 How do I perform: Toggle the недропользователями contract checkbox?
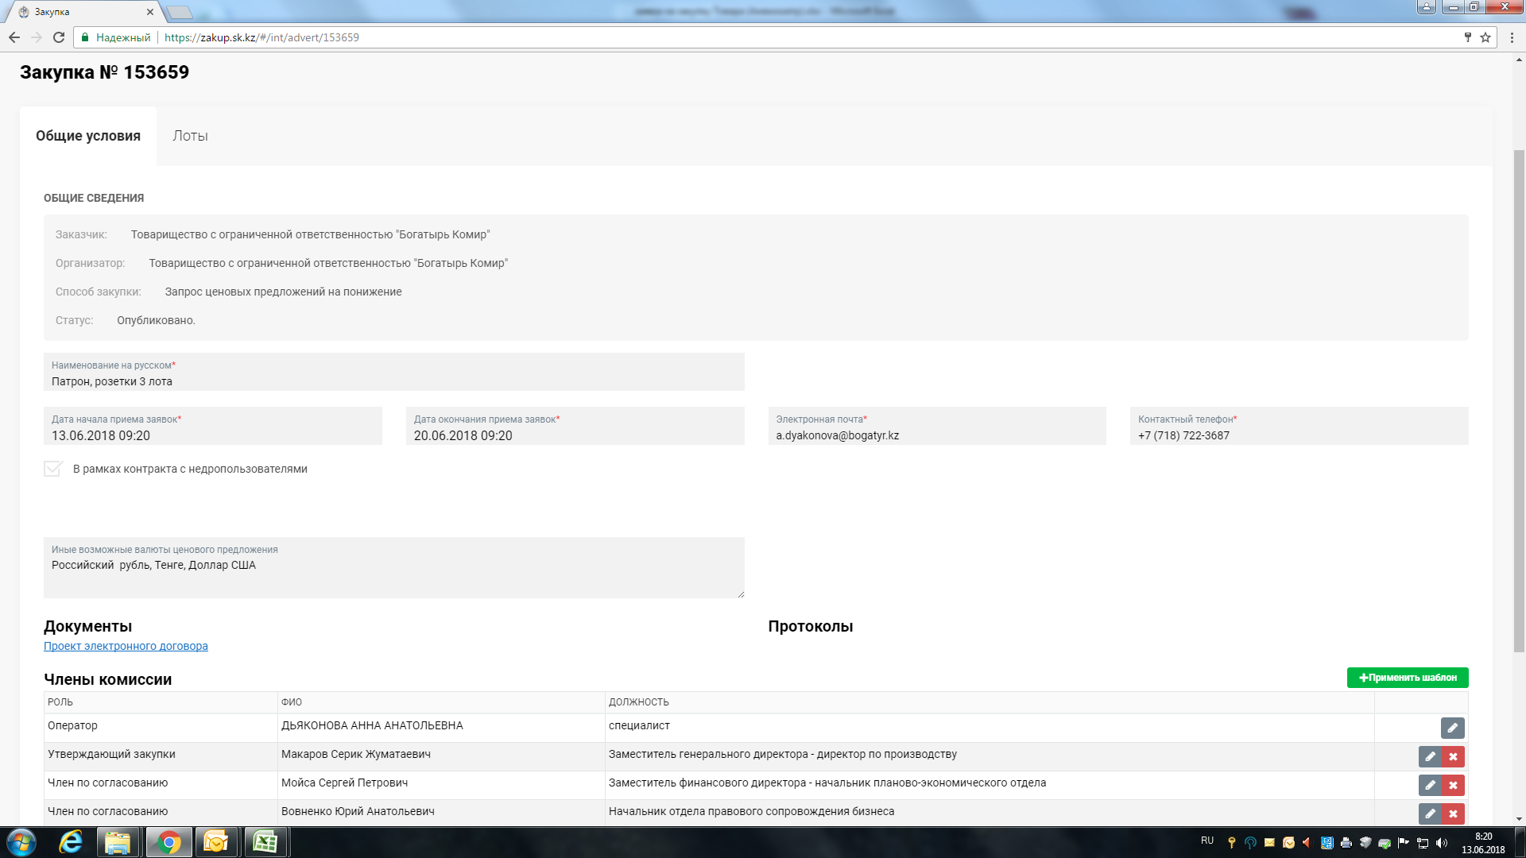coord(53,469)
